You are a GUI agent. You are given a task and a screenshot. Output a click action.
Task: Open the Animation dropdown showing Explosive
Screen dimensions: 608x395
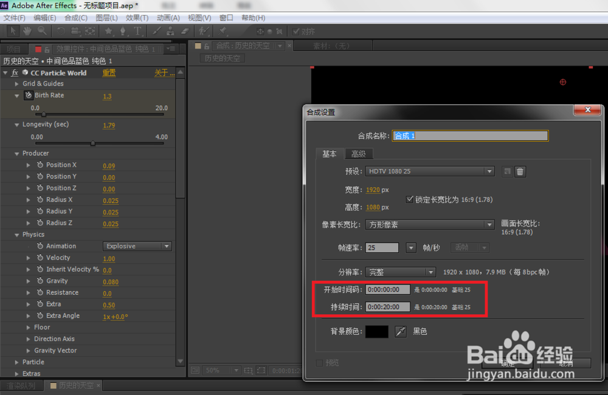click(137, 246)
